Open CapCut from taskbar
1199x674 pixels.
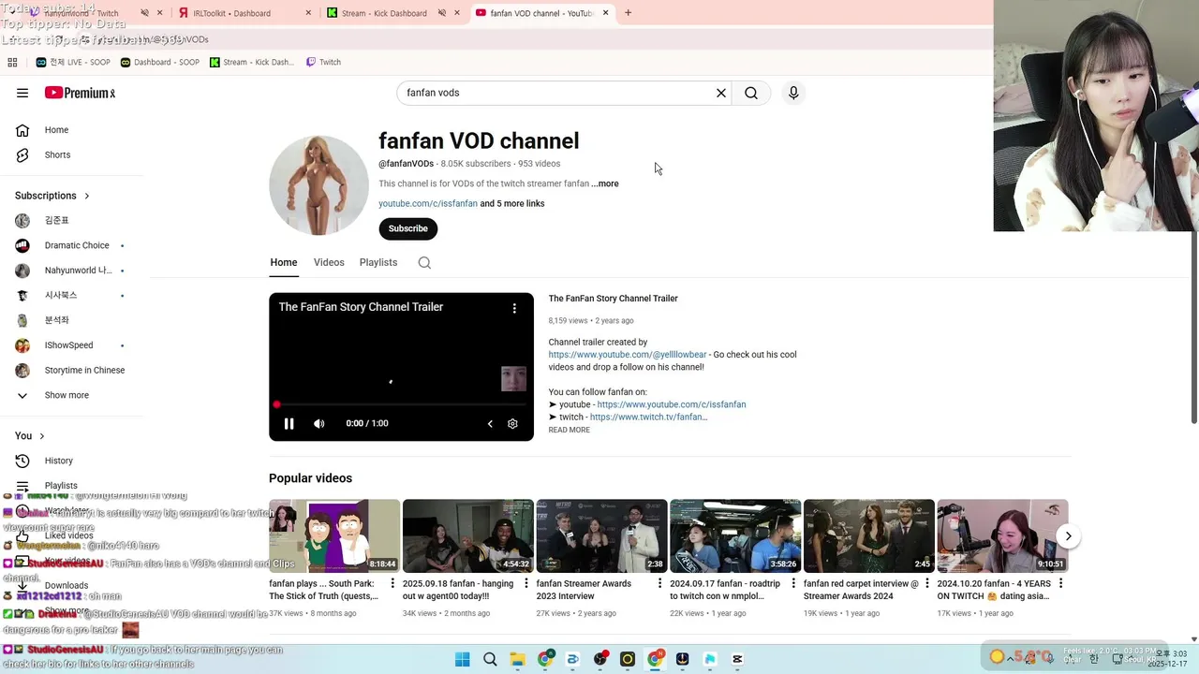click(x=737, y=659)
